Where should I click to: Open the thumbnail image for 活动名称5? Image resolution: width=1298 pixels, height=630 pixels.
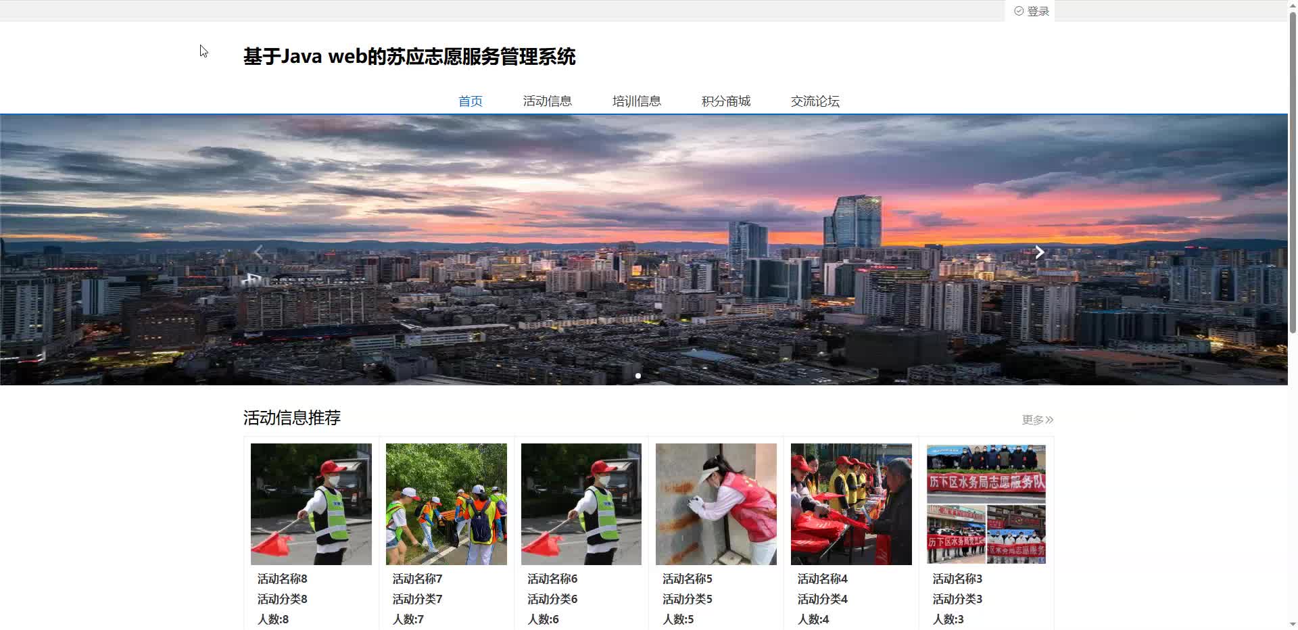click(x=717, y=504)
